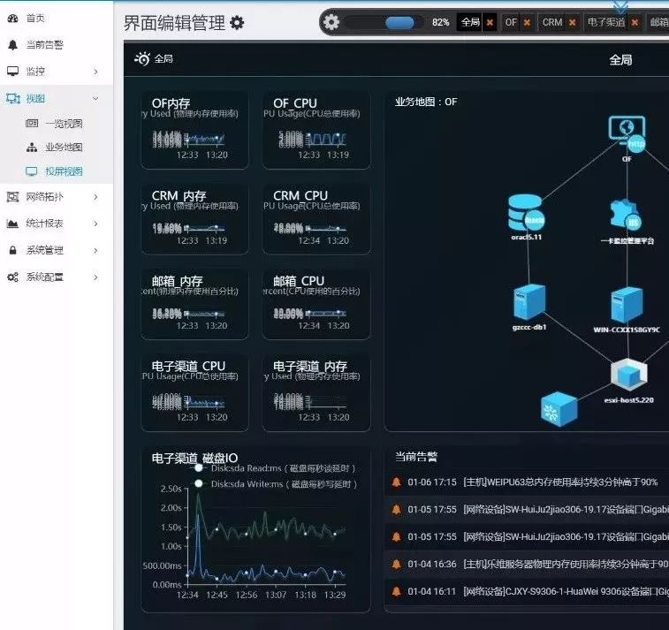Expand the 监控 menu chevron
Screen dimensions: 669x630
pos(95,72)
